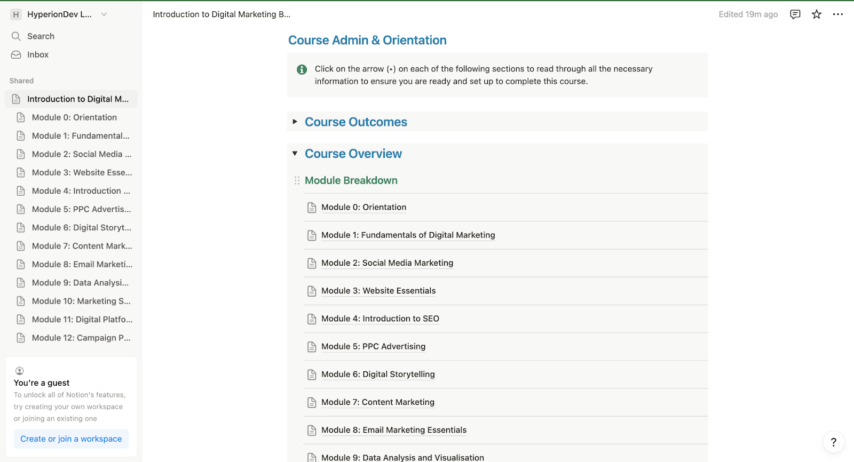This screenshot has height=462, width=854.
Task: Click page icon next to Module 0: Orientation link
Action: click(x=312, y=208)
